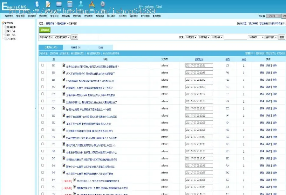Click the Plugins compass icon
Screen dimensions: 286x195
tap(92, 4)
